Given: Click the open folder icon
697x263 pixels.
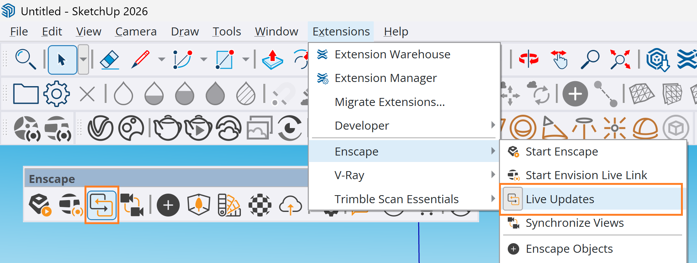Looking at the screenshot, I should click(x=26, y=94).
